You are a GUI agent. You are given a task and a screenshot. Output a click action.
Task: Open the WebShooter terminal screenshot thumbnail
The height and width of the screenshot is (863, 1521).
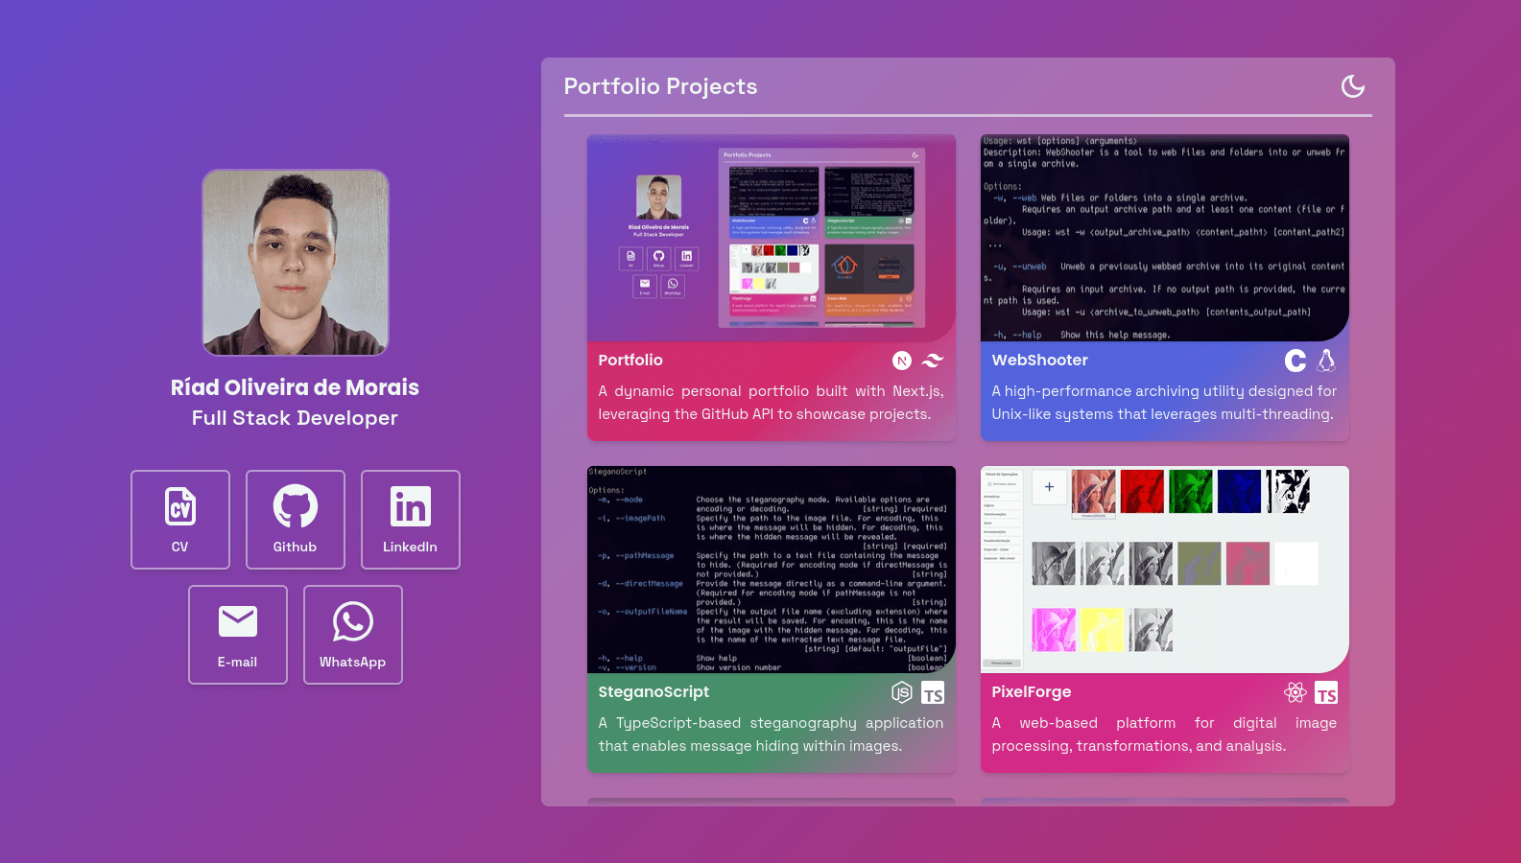(1165, 238)
